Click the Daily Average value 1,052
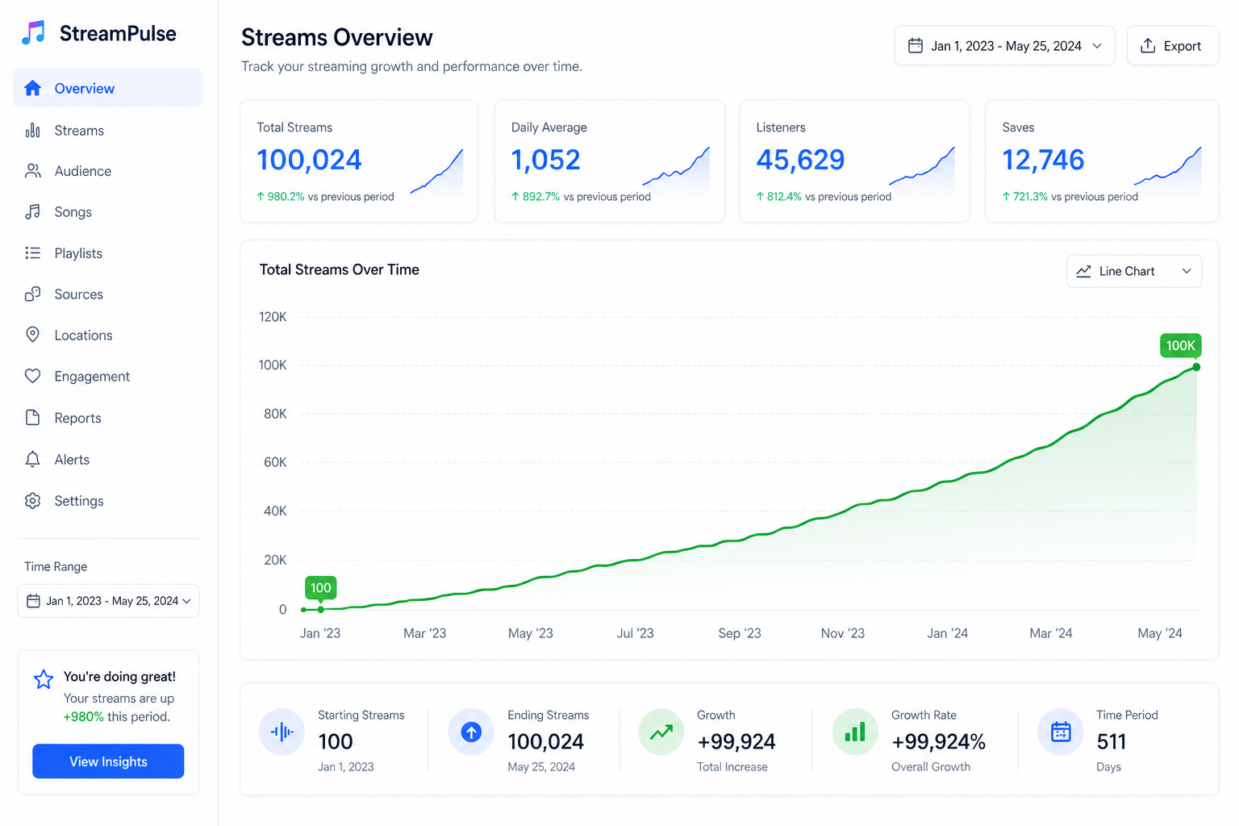The image size is (1239, 826). coord(546,160)
